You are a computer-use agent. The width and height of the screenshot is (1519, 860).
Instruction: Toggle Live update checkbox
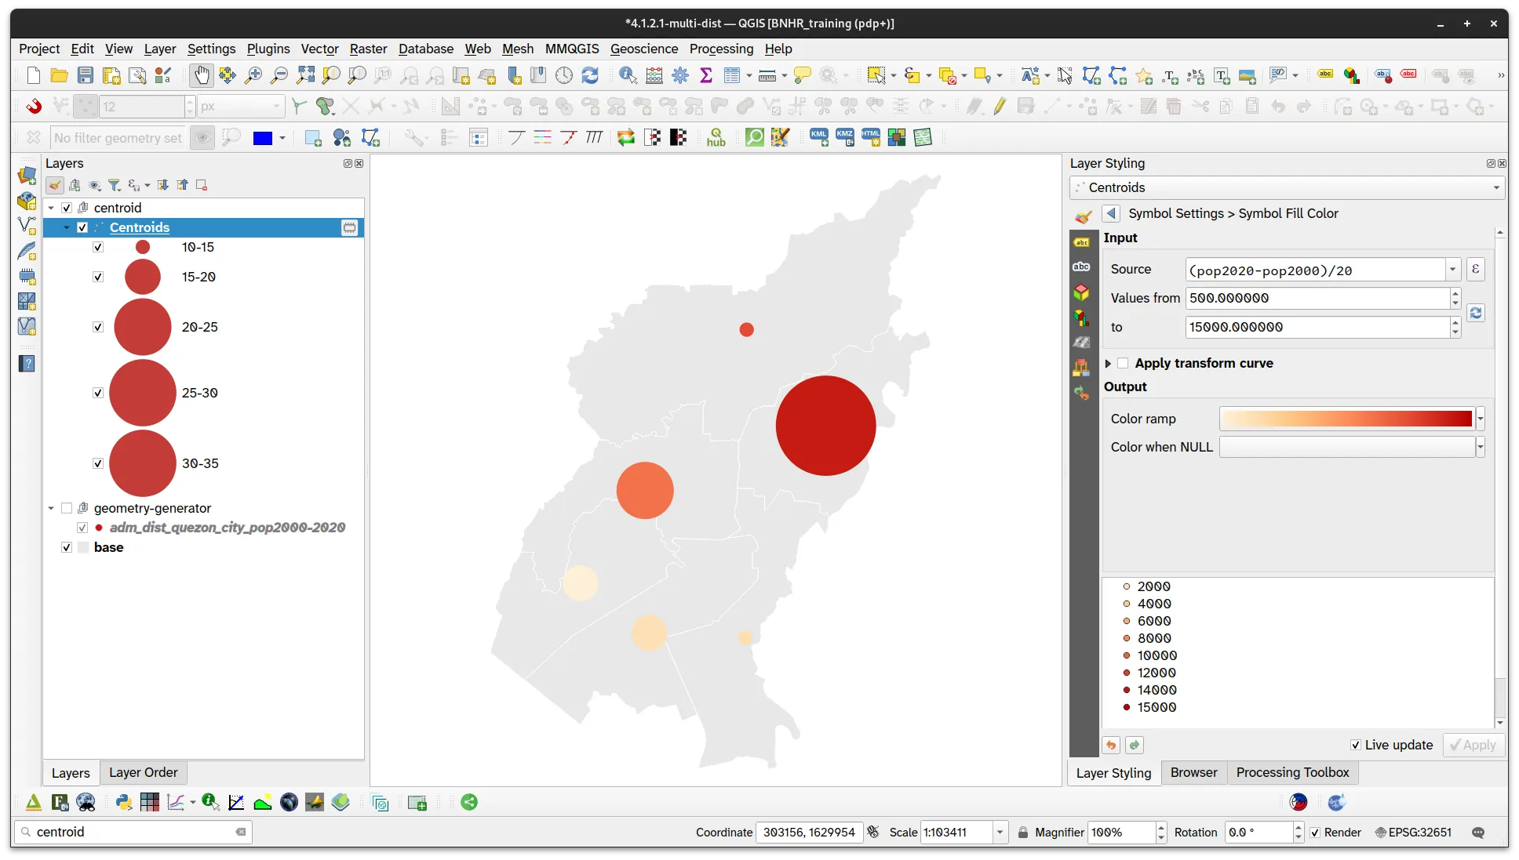click(x=1356, y=745)
